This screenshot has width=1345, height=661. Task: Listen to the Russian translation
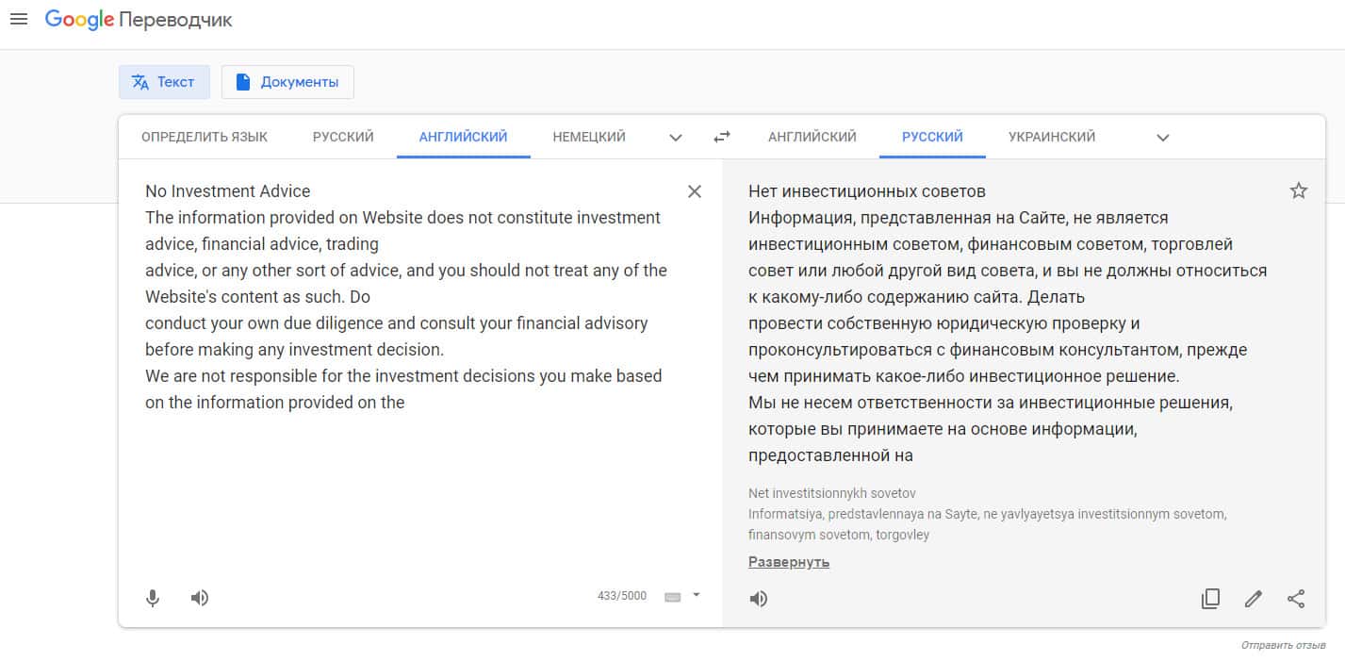point(759,599)
